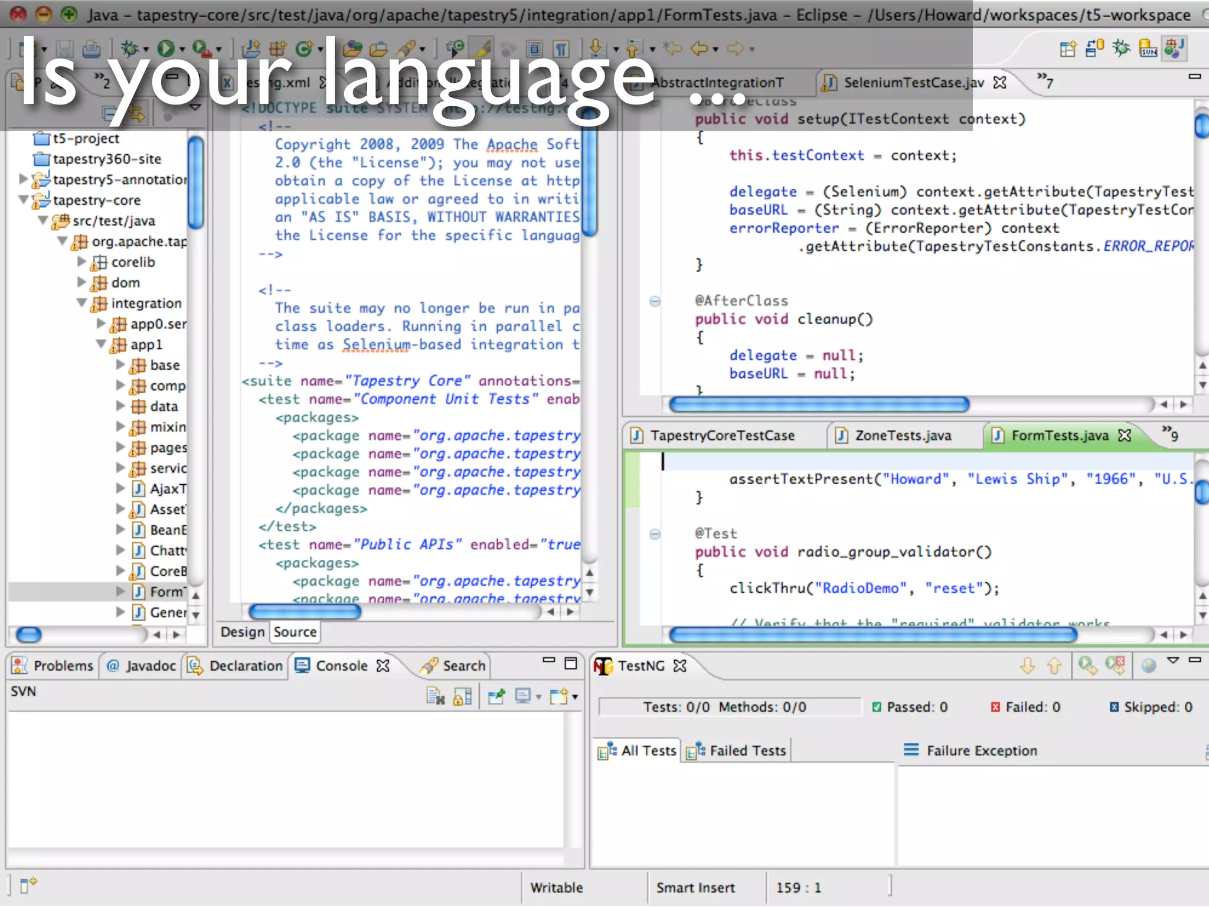Viewport: 1209px width, 907px height.
Task: Click the Open Console icon
Action: [x=558, y=697]
